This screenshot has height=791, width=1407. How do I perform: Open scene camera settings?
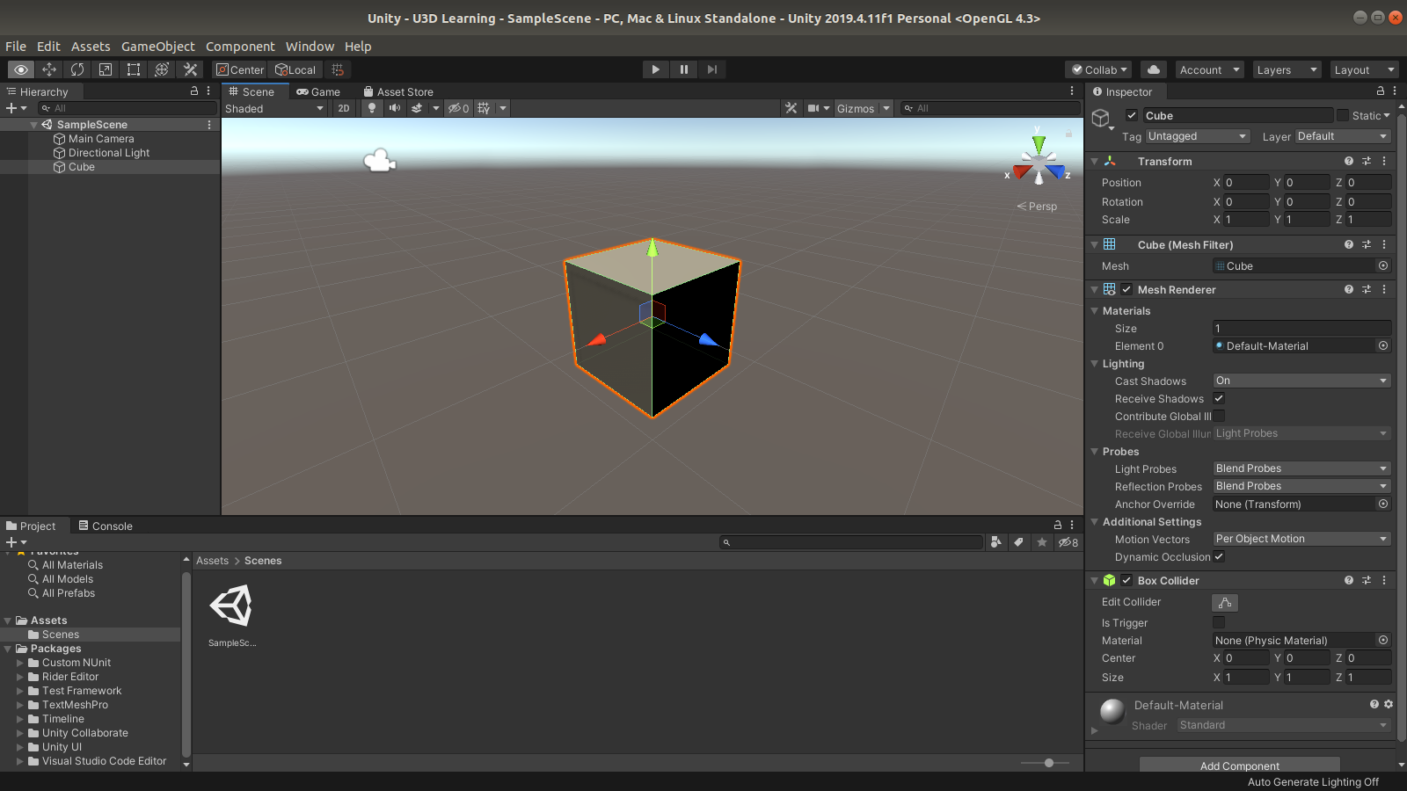click(813, 108)
